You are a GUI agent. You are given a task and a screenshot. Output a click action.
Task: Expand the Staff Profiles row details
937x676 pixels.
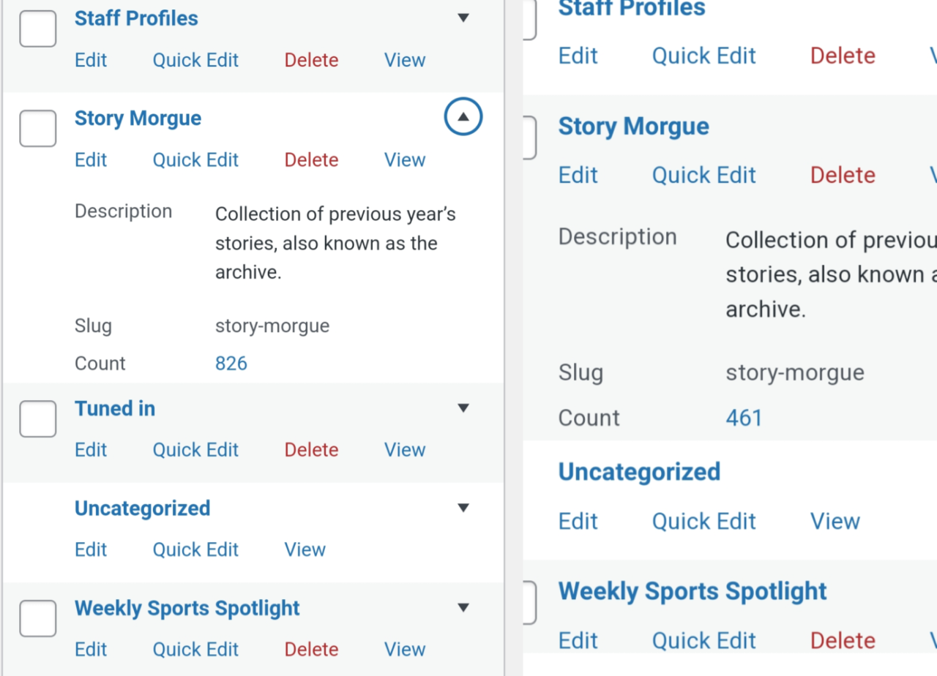coord(463,18)
